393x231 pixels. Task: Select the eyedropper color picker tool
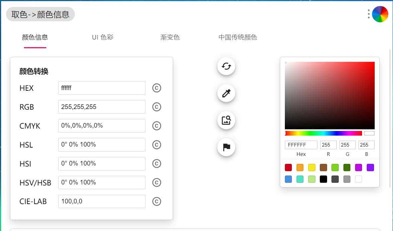pos(226,93)
